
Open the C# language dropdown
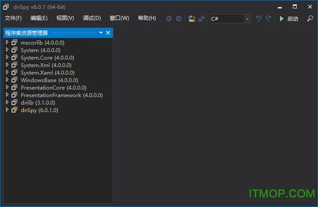point(247,19)
